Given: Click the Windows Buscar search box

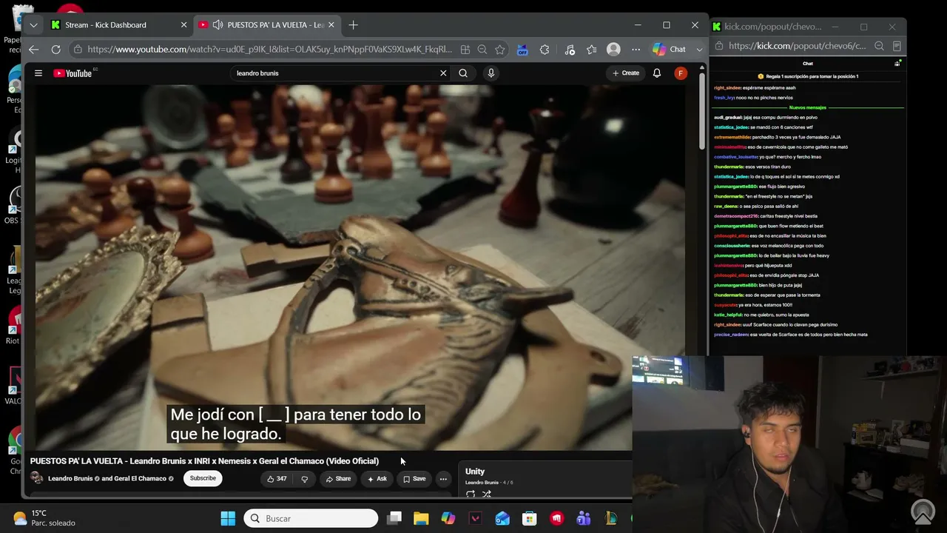Looking at the screenshot, I should (311, 518).
